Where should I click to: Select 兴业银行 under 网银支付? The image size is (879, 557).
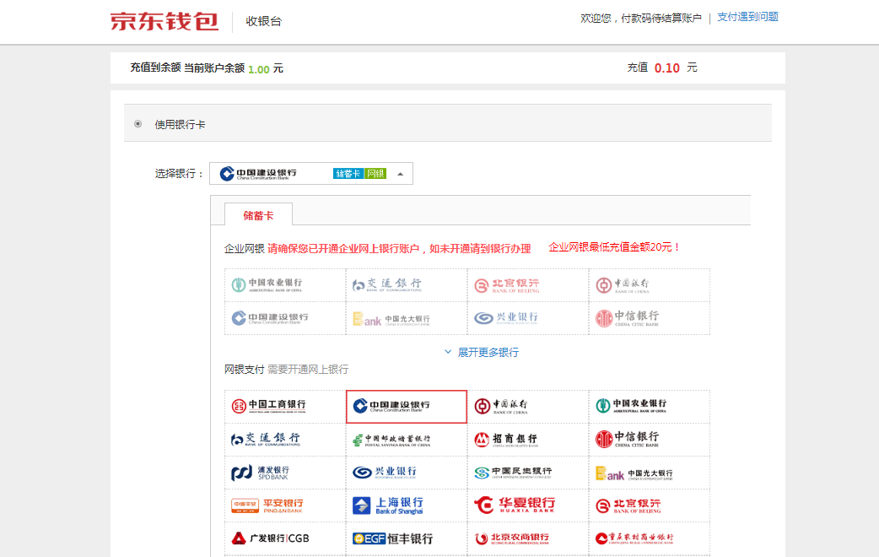click(407, 473)
